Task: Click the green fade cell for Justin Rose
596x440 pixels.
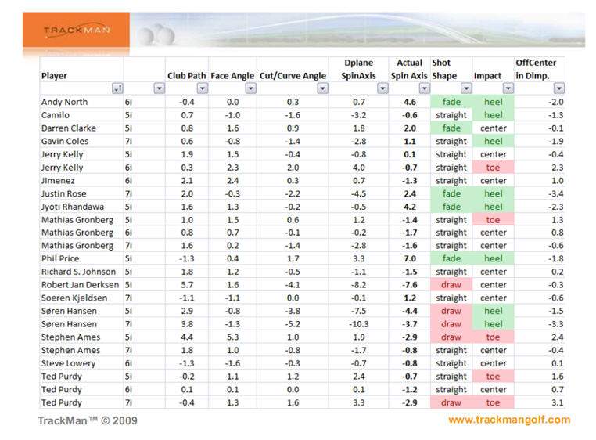Action: click(451, 193)
